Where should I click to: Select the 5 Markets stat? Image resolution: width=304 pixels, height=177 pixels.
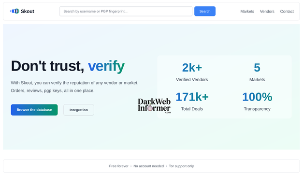[x=257, y=72]
